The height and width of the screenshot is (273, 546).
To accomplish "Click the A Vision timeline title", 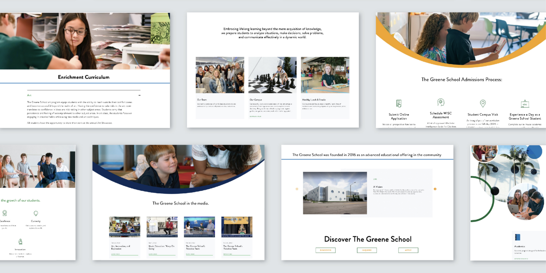I will coord(378,187).
